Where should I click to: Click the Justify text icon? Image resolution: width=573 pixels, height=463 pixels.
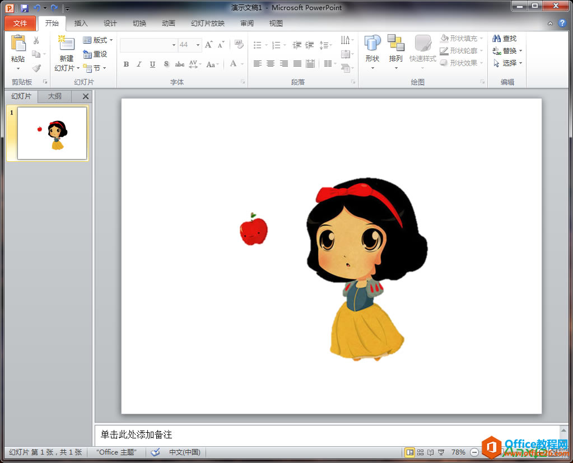pos(297,64)
